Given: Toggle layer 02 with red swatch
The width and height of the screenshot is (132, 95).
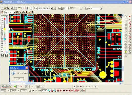Looking at the screenshot, I should coord(3,18).
